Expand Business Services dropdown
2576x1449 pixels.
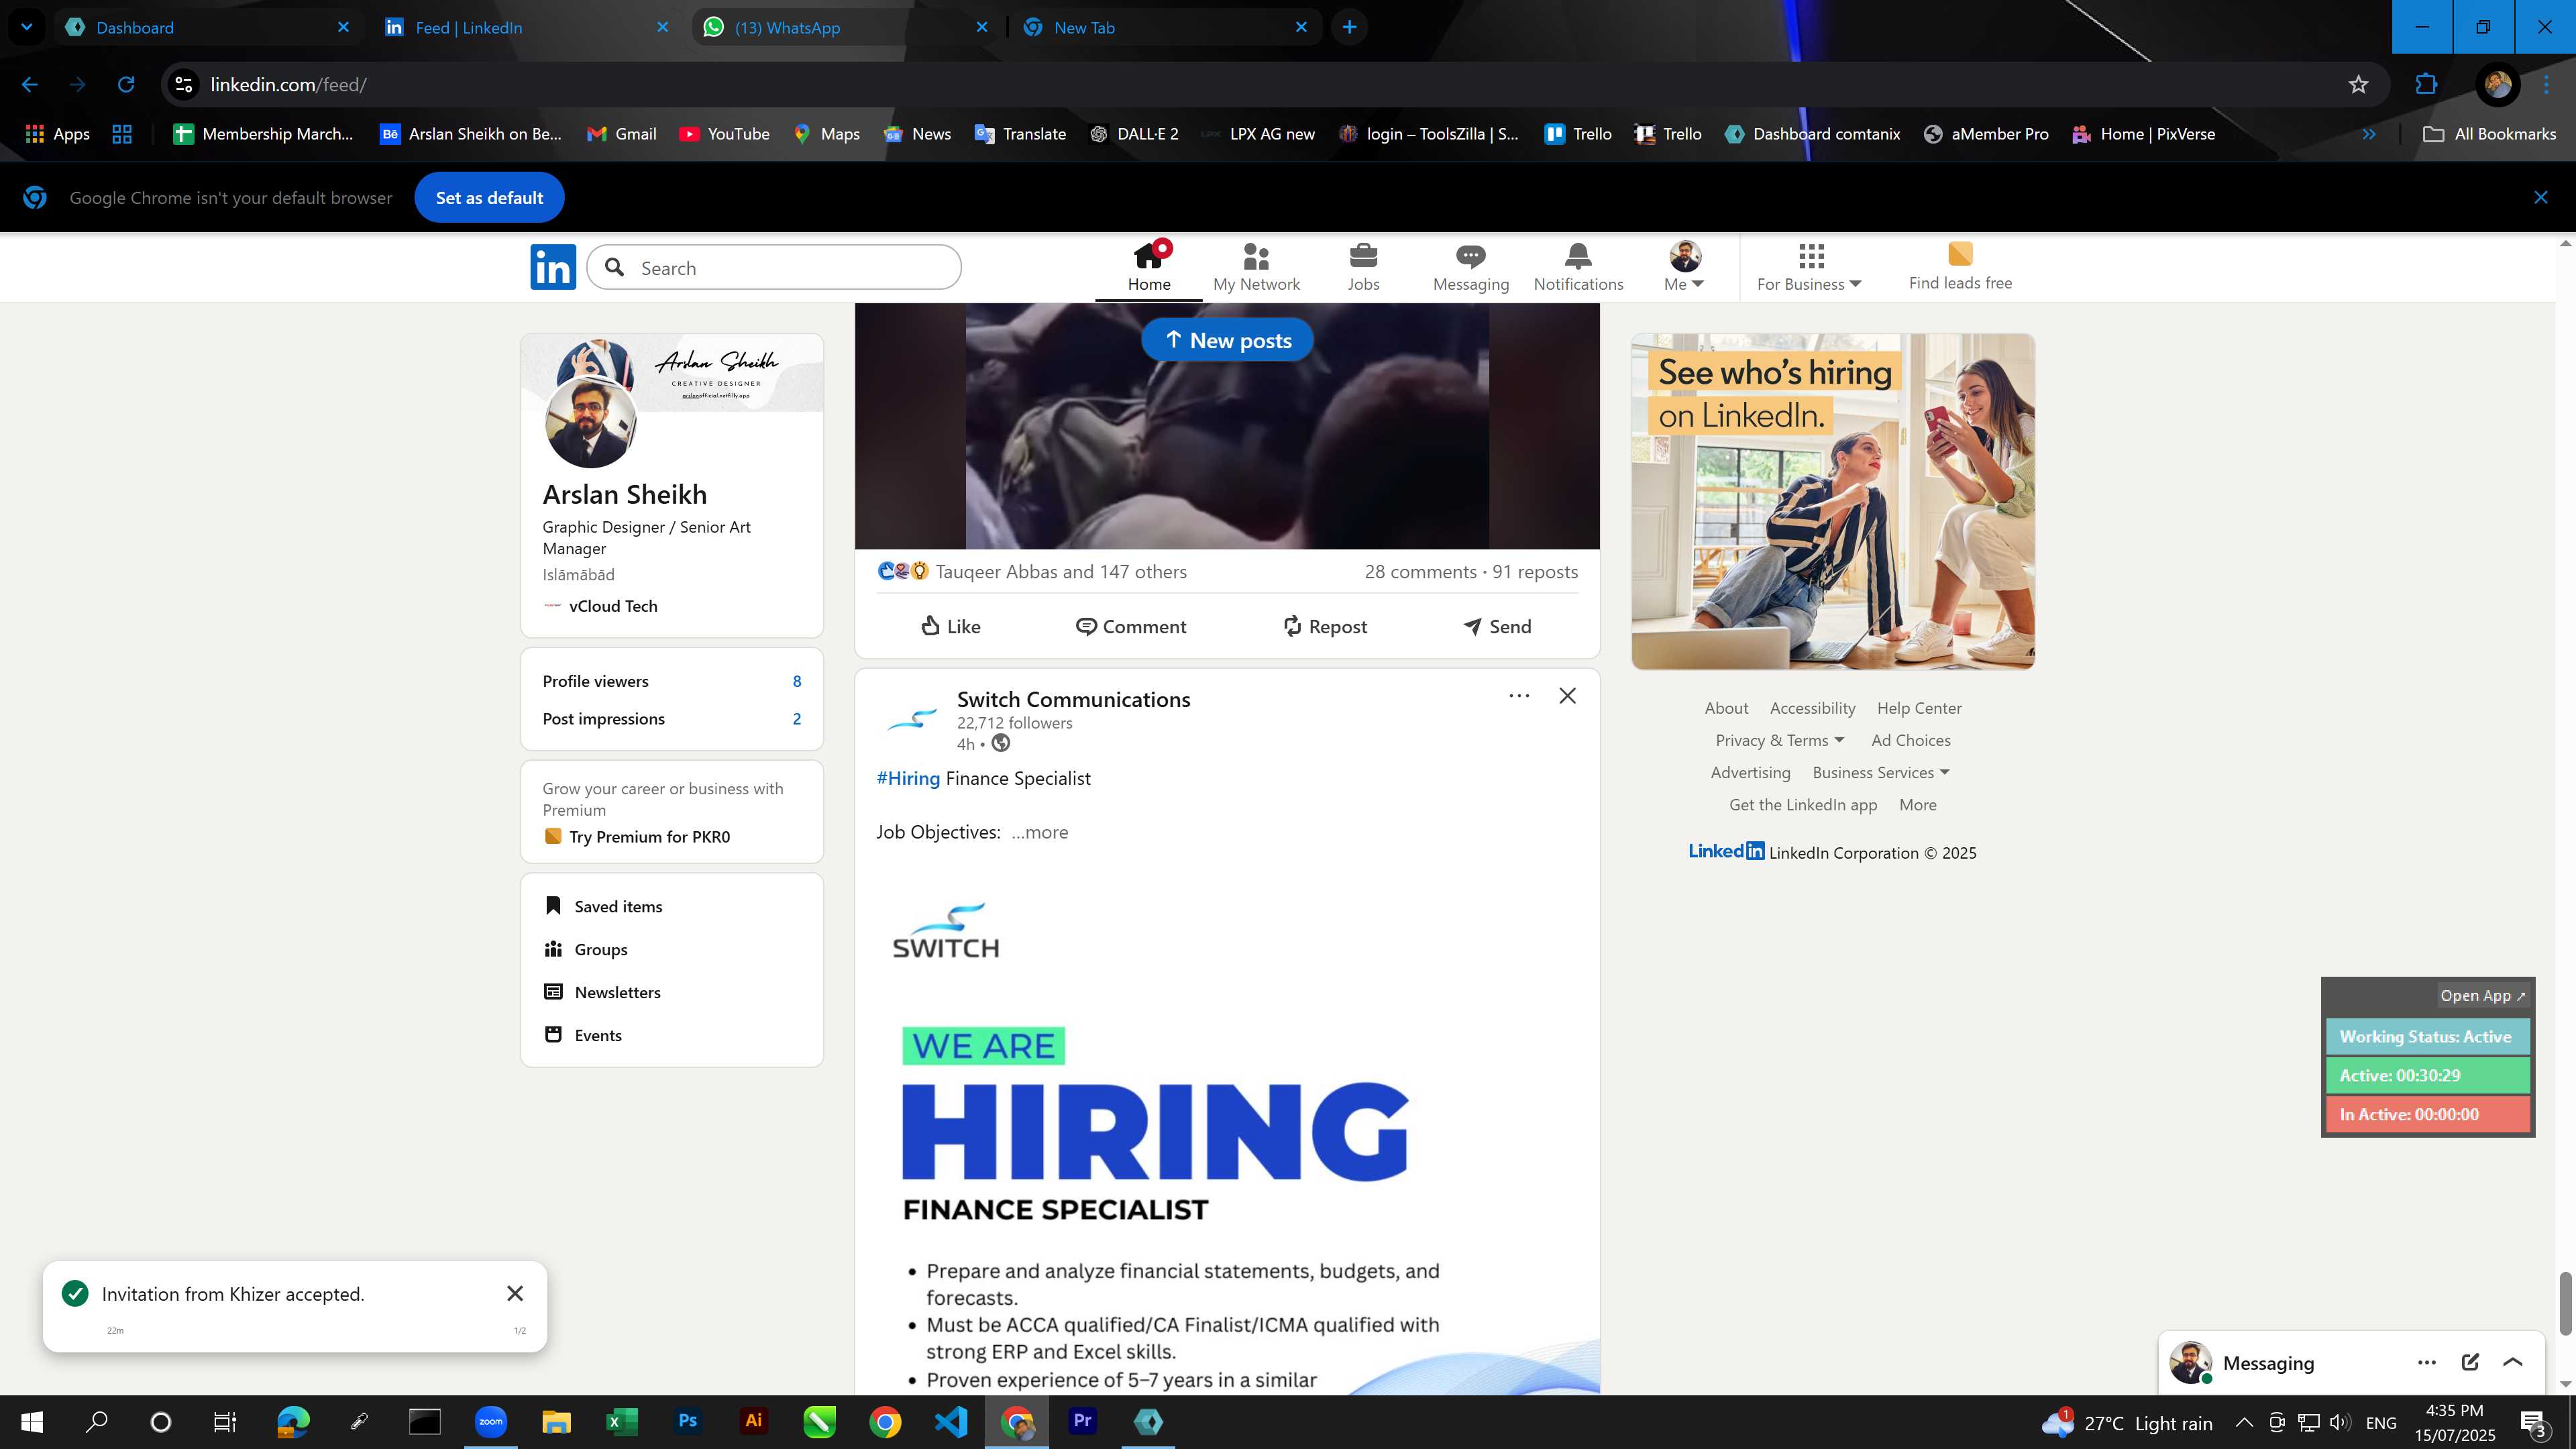tap(1881, 772)
